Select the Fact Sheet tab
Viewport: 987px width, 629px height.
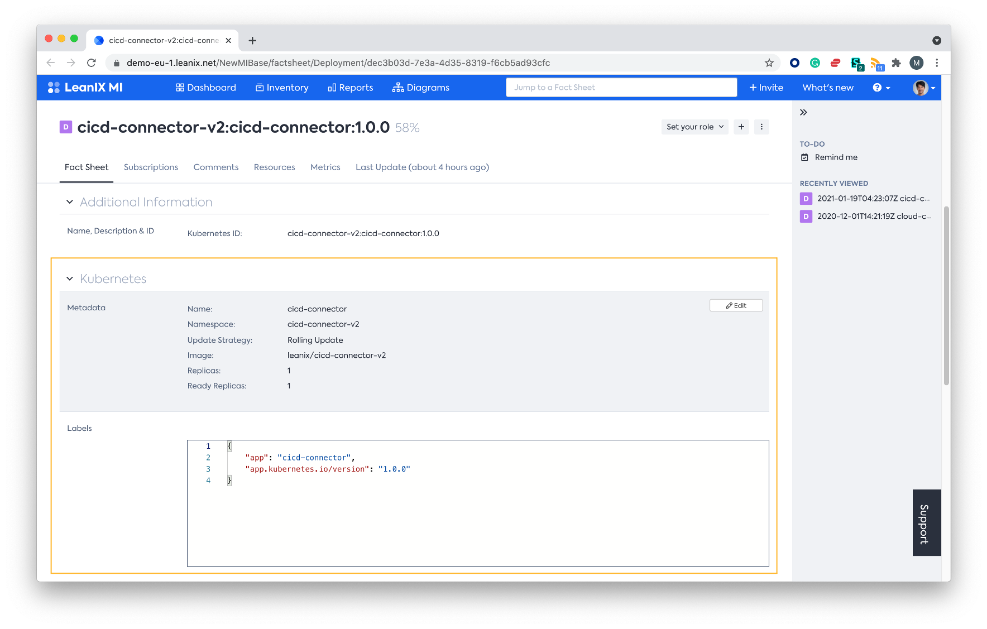click(87, 167)
